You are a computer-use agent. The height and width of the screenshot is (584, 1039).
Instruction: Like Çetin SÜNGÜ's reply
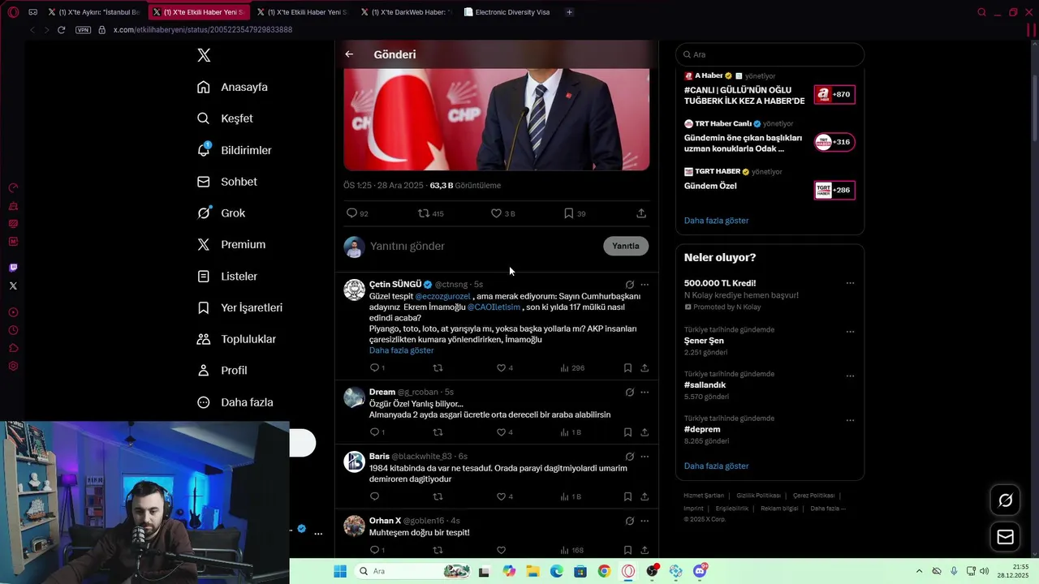click(501, 368)
